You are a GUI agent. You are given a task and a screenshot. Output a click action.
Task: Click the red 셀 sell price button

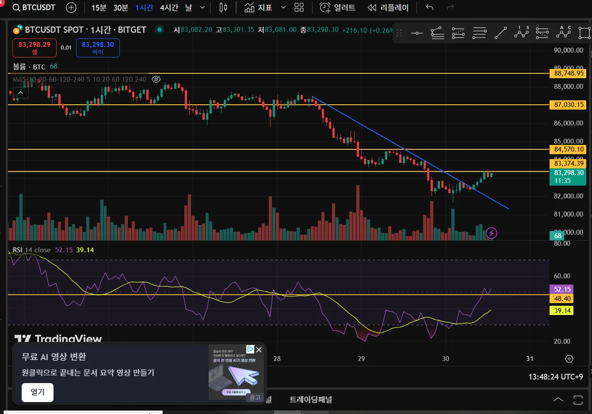point(34,48)
